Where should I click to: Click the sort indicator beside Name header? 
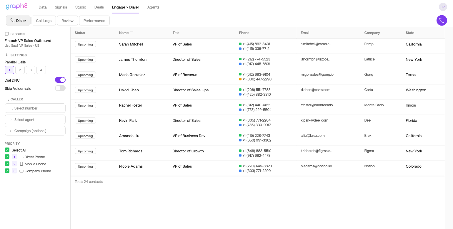click(x=132, y=32)
